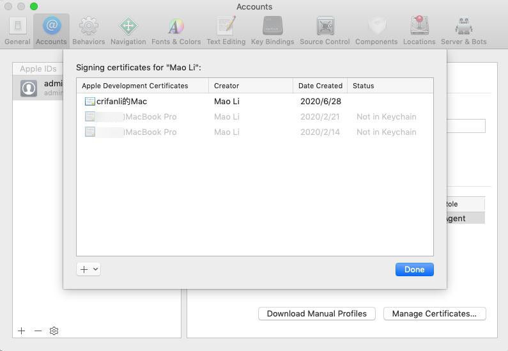This screenshot has width=508, height=351.
Task: Open the Components preferences pane
Action: 376,31
